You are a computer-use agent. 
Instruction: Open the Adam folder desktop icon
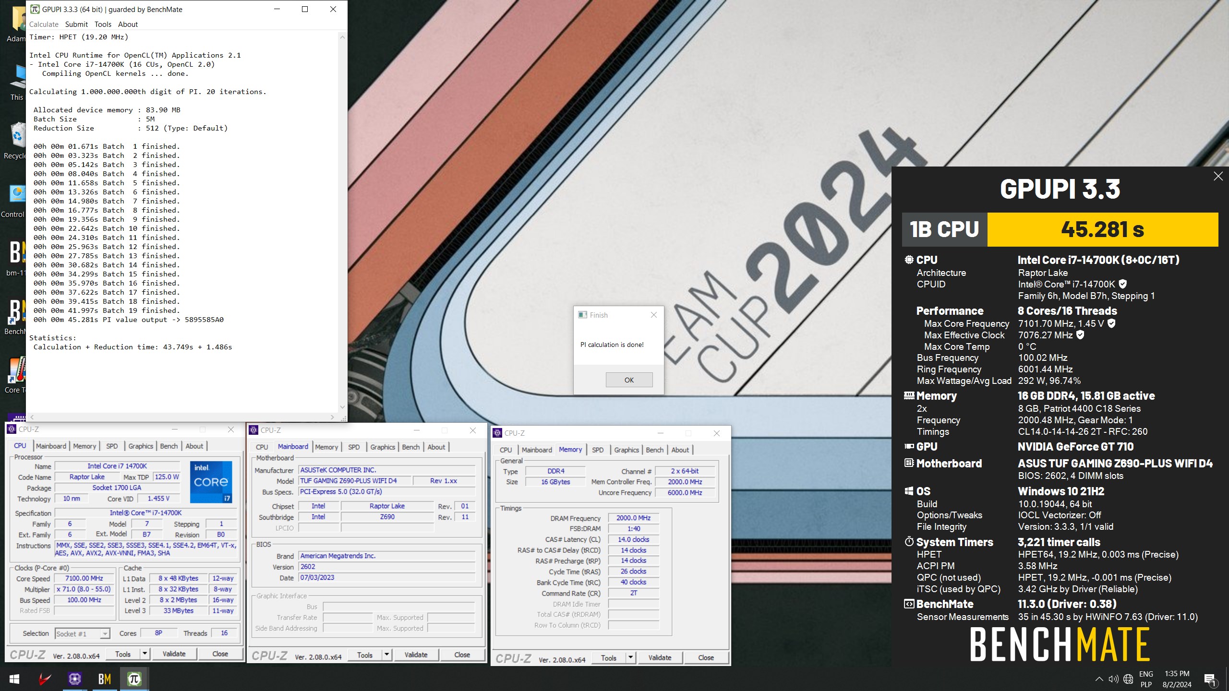[16, 24]
